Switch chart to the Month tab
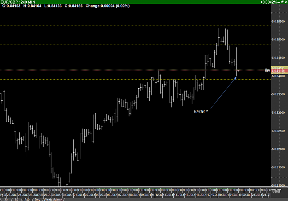The height and width of the screenshot is (201, 288). point(58,200)
